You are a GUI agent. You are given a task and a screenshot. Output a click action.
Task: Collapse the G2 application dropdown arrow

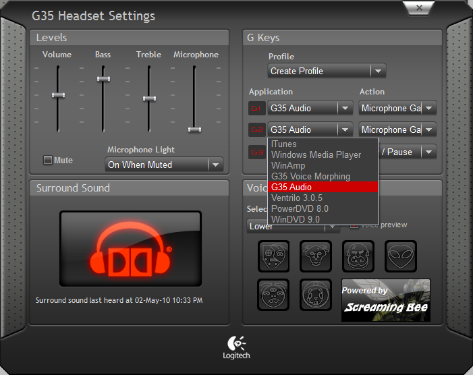(x=345, y=130)
